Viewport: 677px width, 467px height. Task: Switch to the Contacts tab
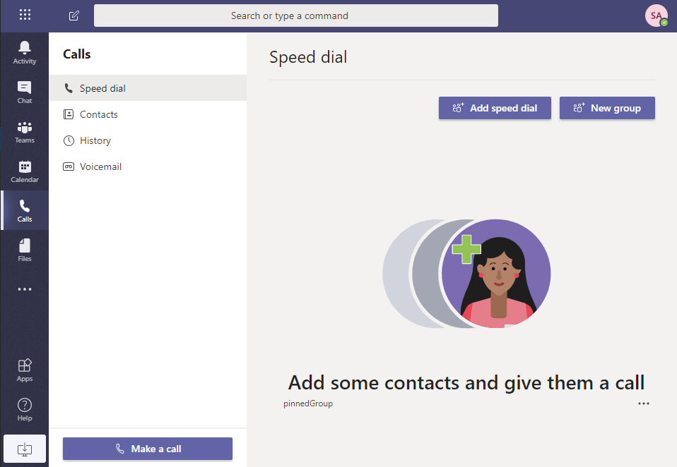click(x=98, y=114)
